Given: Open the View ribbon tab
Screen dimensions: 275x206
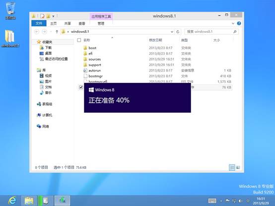Looking at the screenshot, I should (82, 23).
